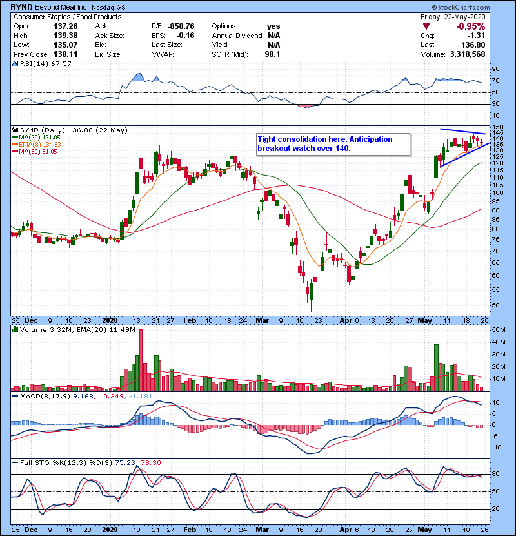
Task: Click the 50M tick on the volume scale
Action: tap(498, 330)
